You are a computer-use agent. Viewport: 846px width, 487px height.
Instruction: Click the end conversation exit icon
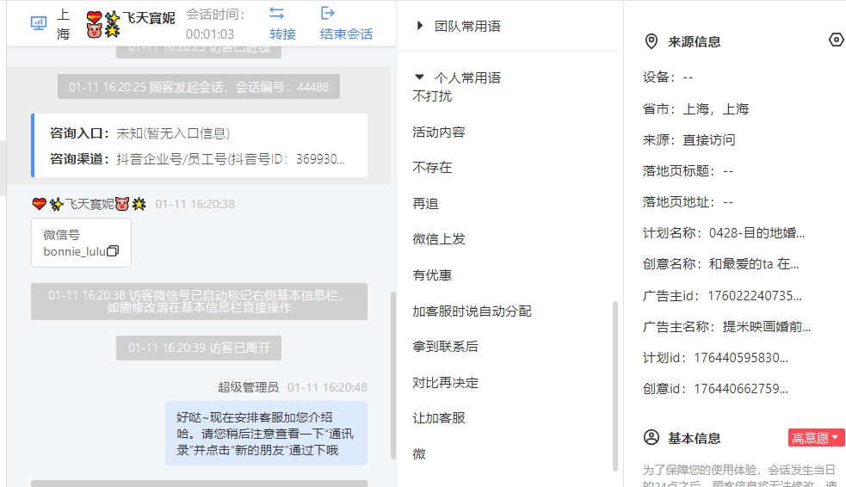pyautogui.click(x=328, y=13)
